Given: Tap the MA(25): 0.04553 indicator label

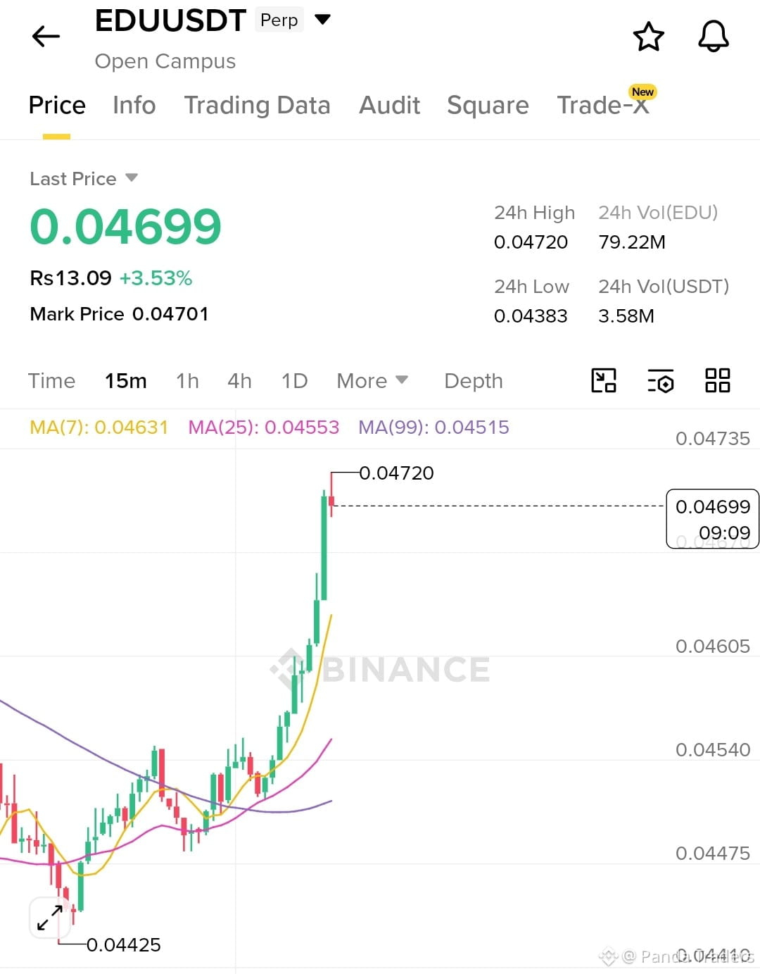Looking at the screenshot, I should click(x=263, y=427).
